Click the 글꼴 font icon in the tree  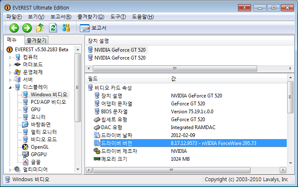click(x=25, y=162)
